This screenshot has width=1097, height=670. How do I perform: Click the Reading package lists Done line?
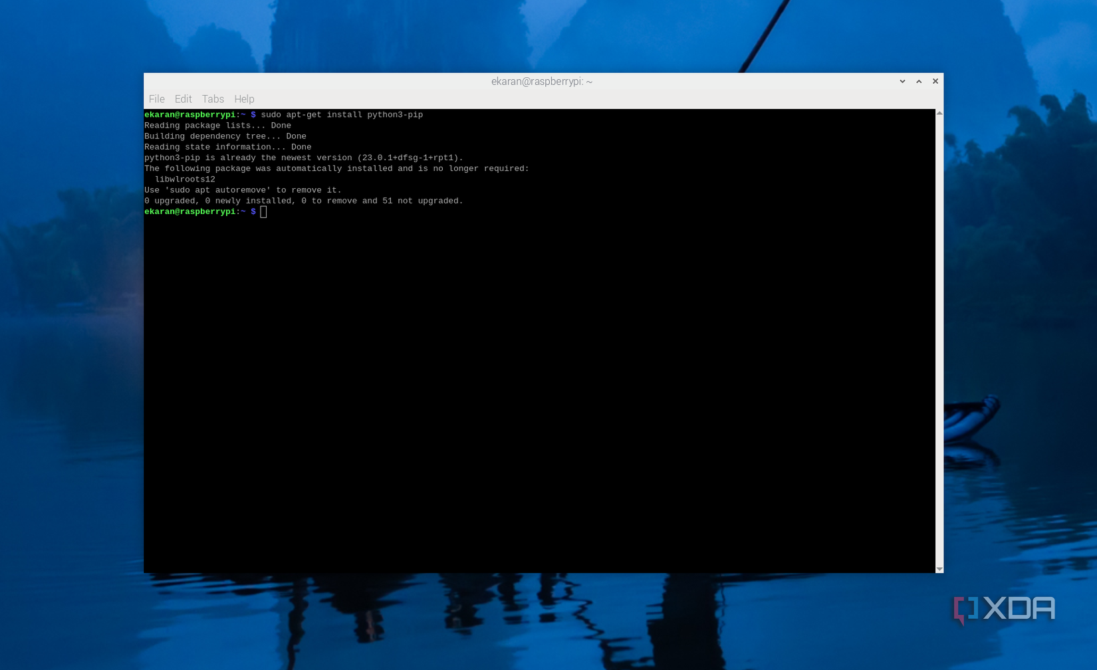[x=217, y=125]
